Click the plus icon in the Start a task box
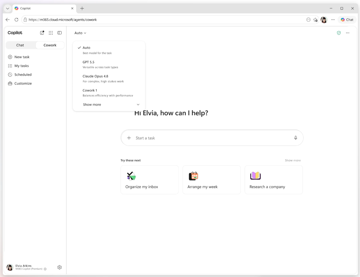360x277 pixels. pos(129,138)
